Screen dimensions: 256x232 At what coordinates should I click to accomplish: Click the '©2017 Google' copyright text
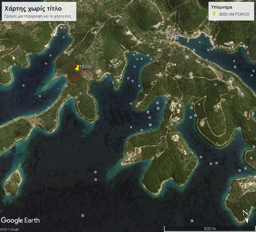[10, 229]
